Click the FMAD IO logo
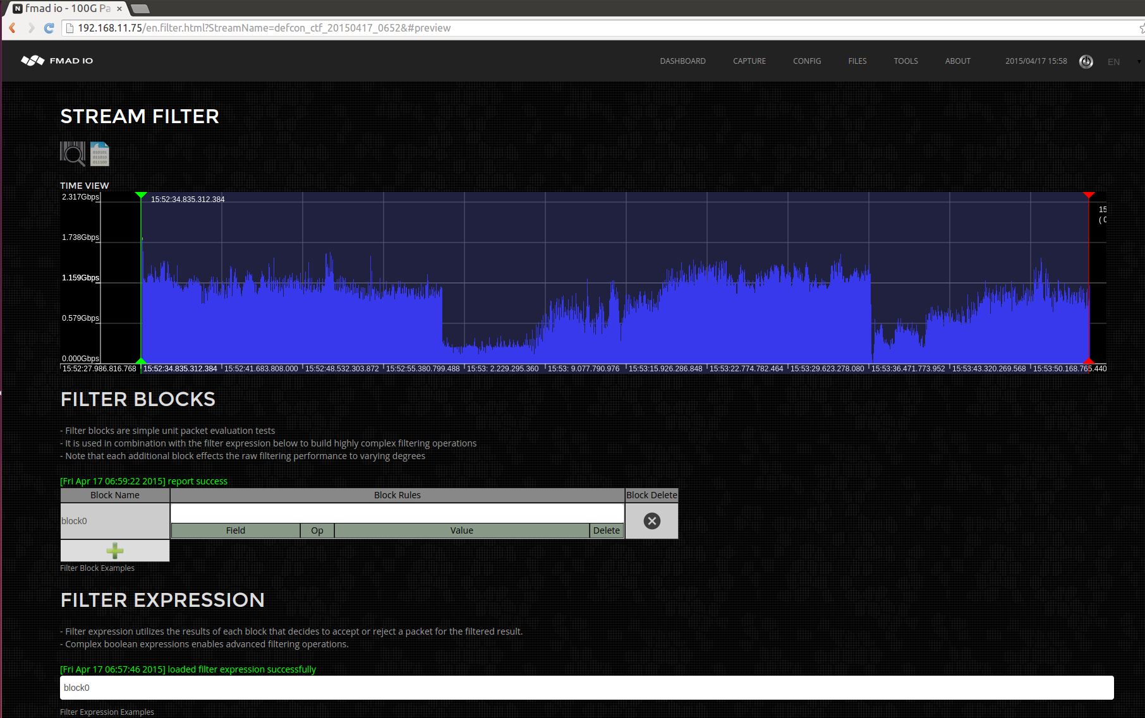The width and height of the screenshot is (1145, 718). tap(56, 60)
